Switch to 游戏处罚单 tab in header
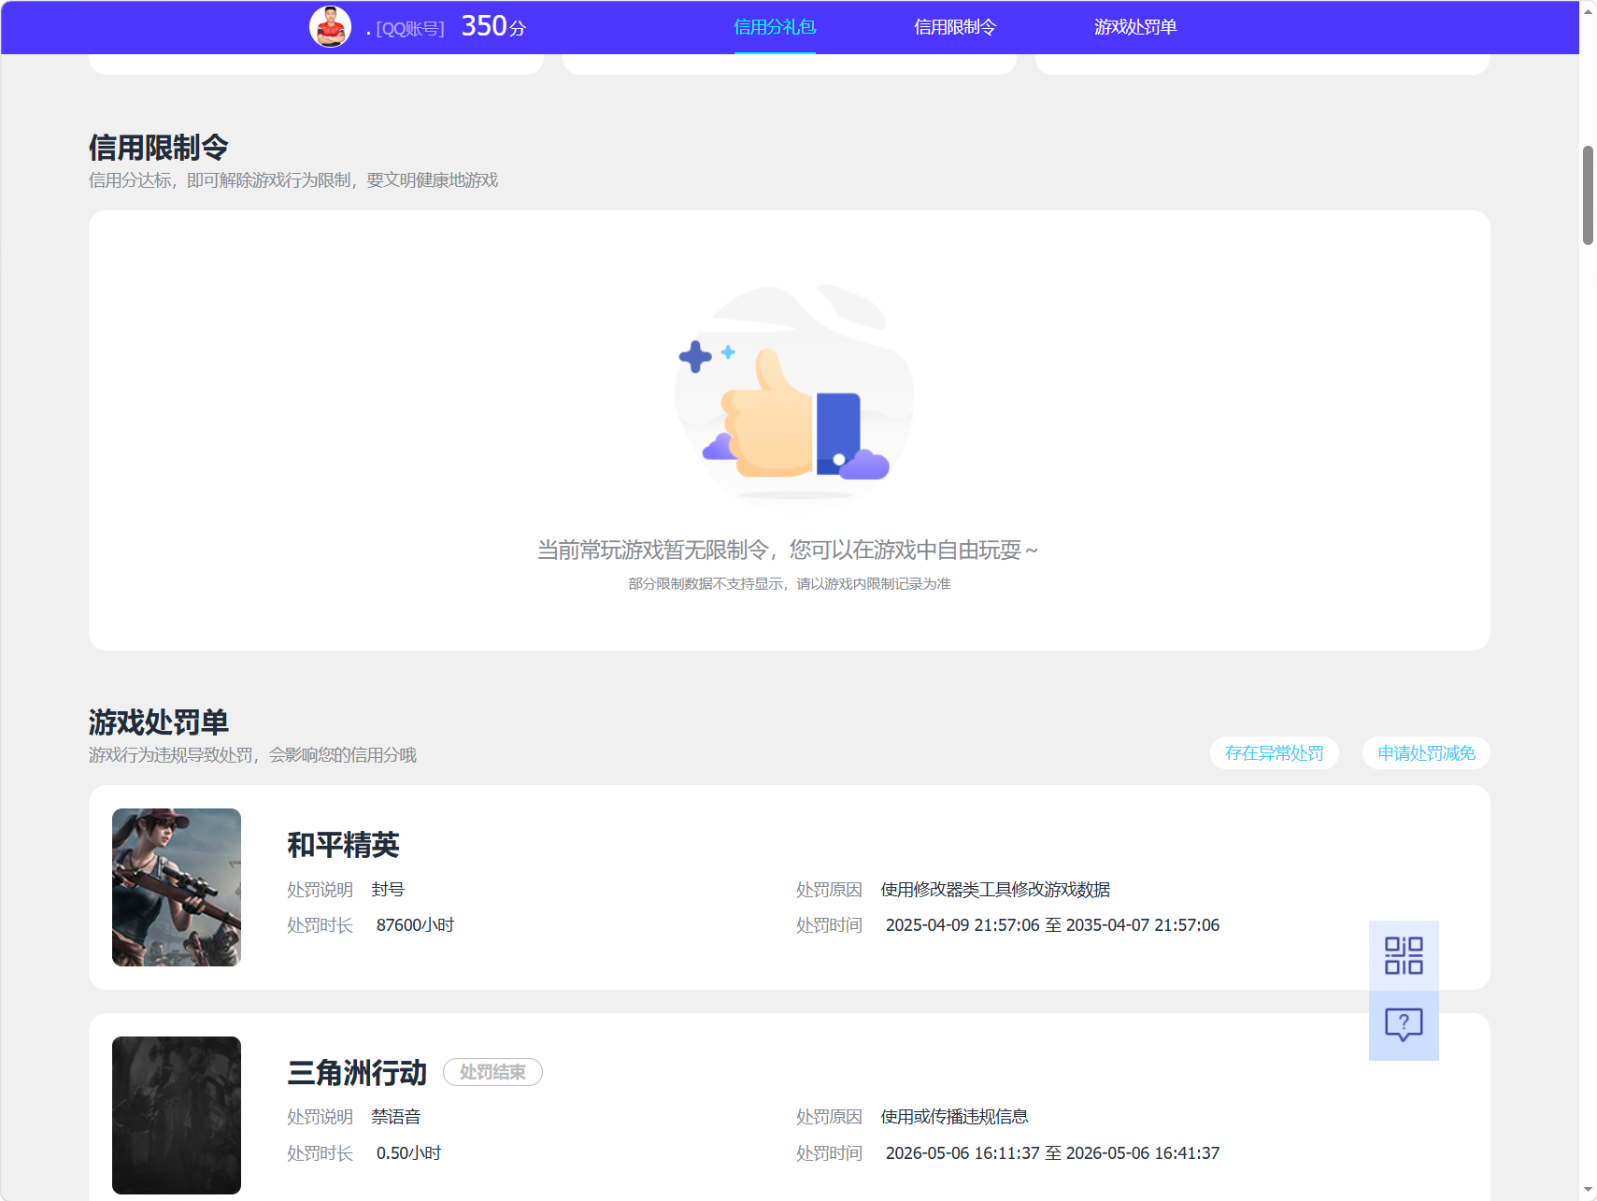This screenshot has height=1201, width=1597. [x=1135, y=27]
